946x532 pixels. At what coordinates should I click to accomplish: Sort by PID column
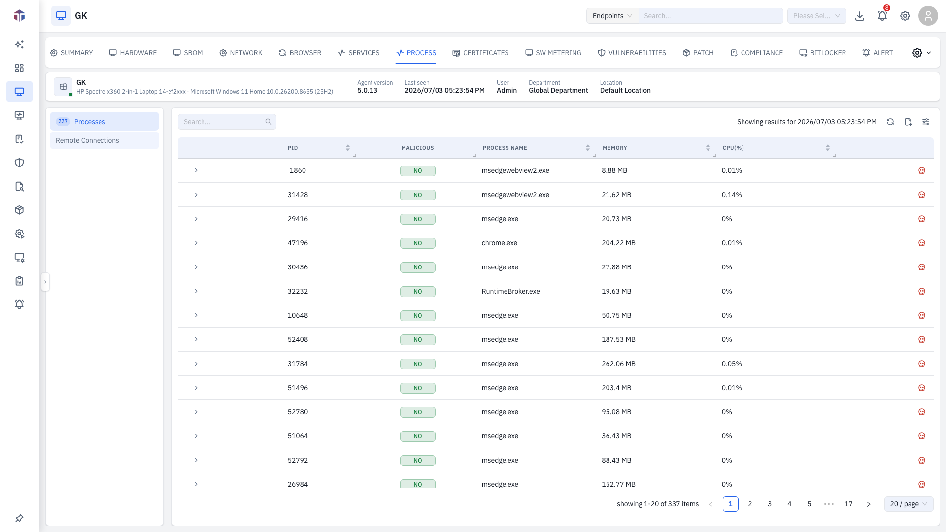tap(348, 148)
